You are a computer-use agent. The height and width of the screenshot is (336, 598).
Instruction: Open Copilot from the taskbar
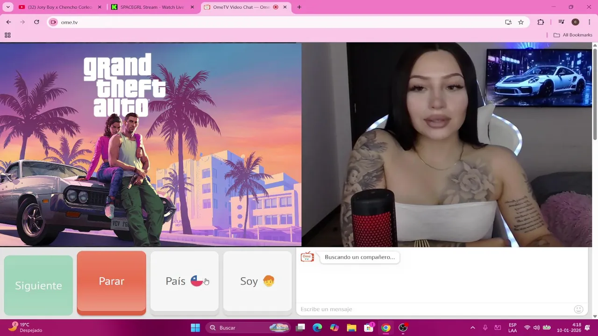tap(335, 328)
